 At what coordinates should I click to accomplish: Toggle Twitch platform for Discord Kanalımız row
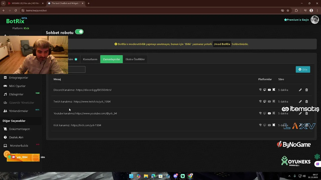pyautogui.click(x=265, y=90)
